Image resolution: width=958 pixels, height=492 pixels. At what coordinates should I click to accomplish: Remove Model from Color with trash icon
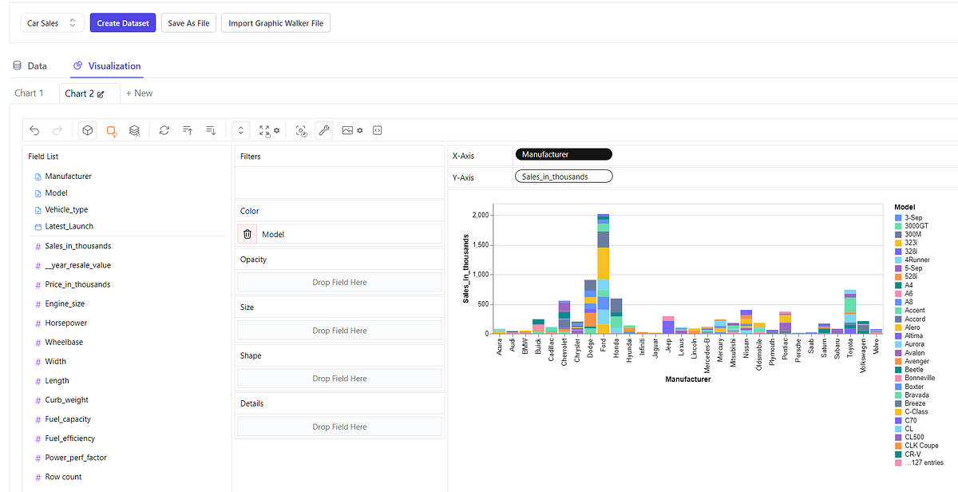(x=247, y=234)
